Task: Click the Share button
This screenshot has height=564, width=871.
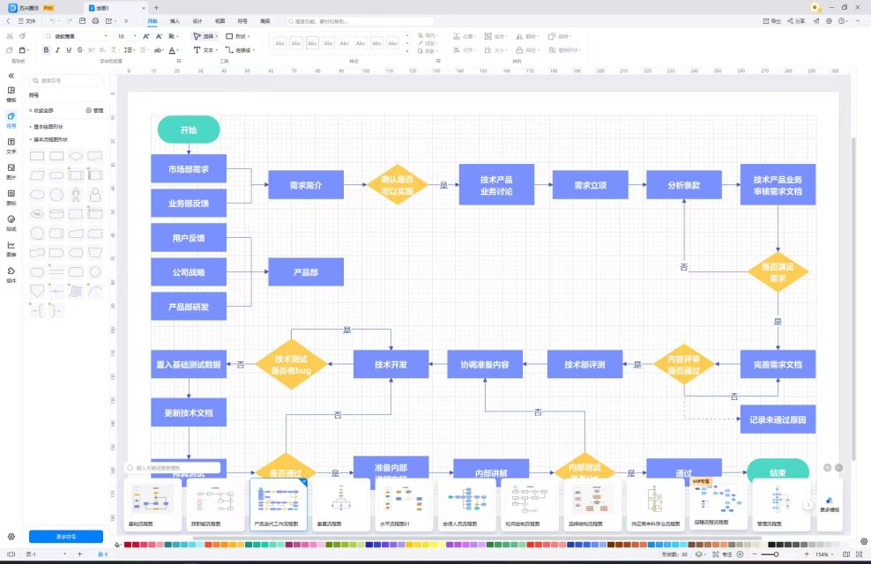Action: pos(796,21)
